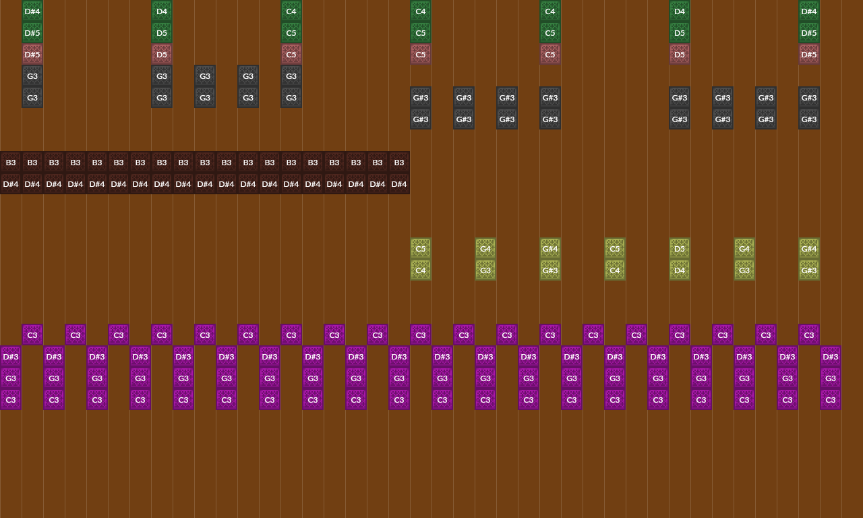Viewport: 863px width, 518px height.
Task: Click the leftmost green C4 note block
Action: 291,11
